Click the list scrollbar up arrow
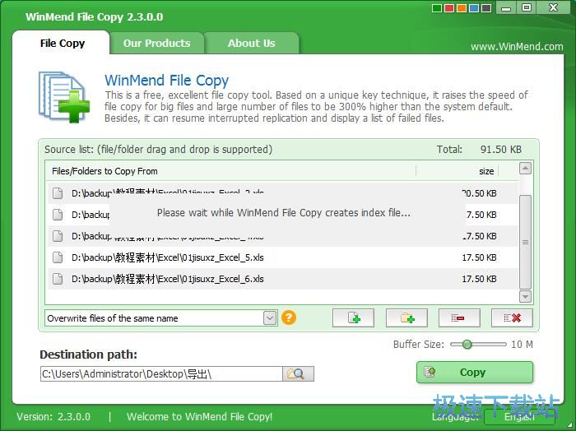Image resolution: width=576 pixels, height=431 pixels. (525, 169)
